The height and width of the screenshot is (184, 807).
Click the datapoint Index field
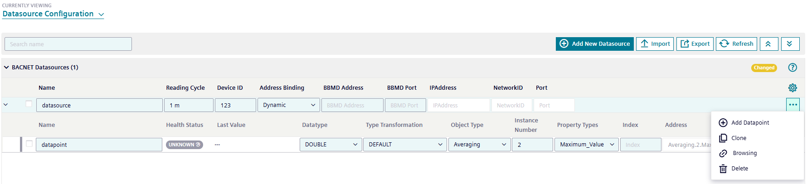click(x=641, y=145)
